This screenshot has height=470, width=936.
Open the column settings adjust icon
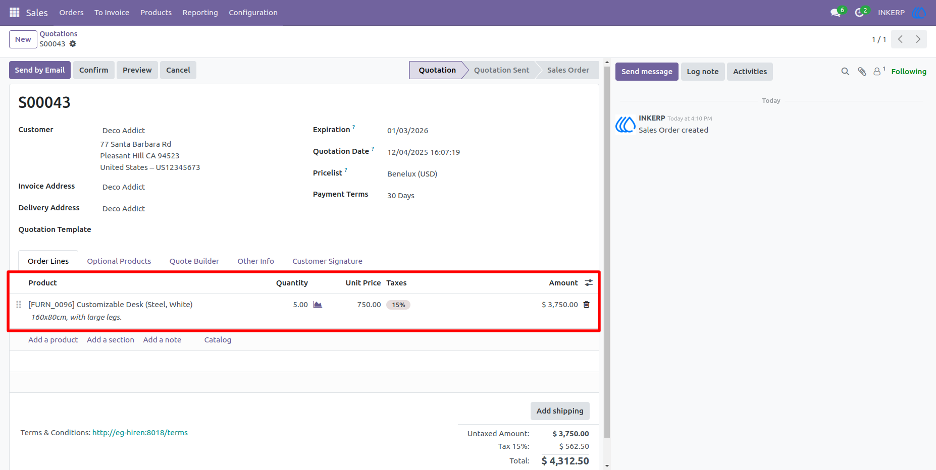pyautogui.click(x=589, y=283)
